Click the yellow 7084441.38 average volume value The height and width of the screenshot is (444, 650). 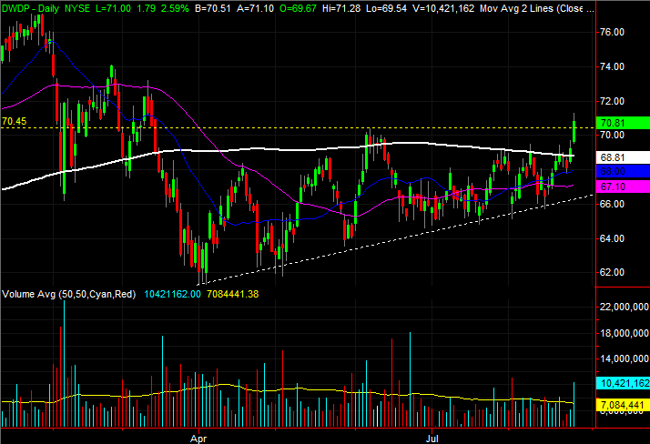point(232,294)
